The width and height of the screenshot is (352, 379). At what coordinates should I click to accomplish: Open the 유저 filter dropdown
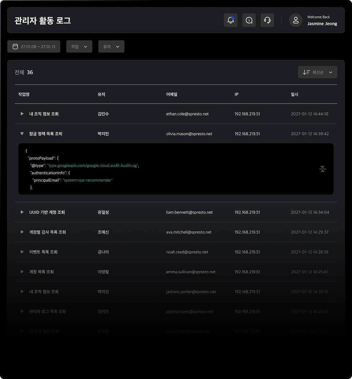coord(111,46)
